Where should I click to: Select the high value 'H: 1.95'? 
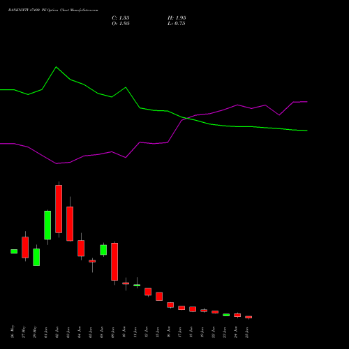(x=177, y=18)
